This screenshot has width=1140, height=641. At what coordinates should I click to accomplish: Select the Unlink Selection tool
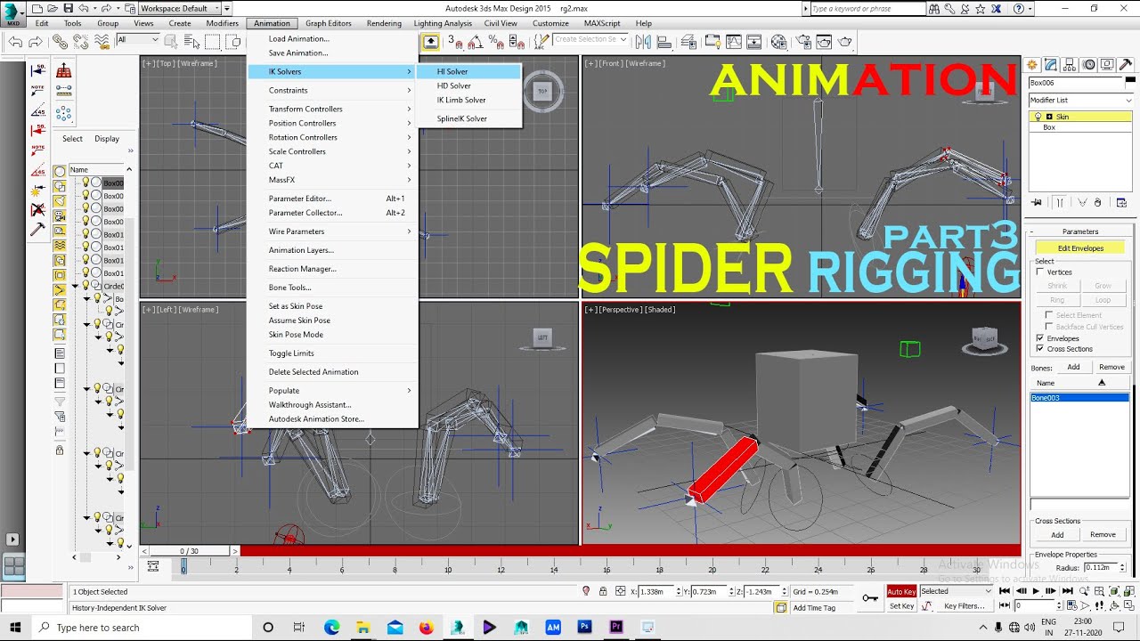pyautogui.click(x=80, y=41)
